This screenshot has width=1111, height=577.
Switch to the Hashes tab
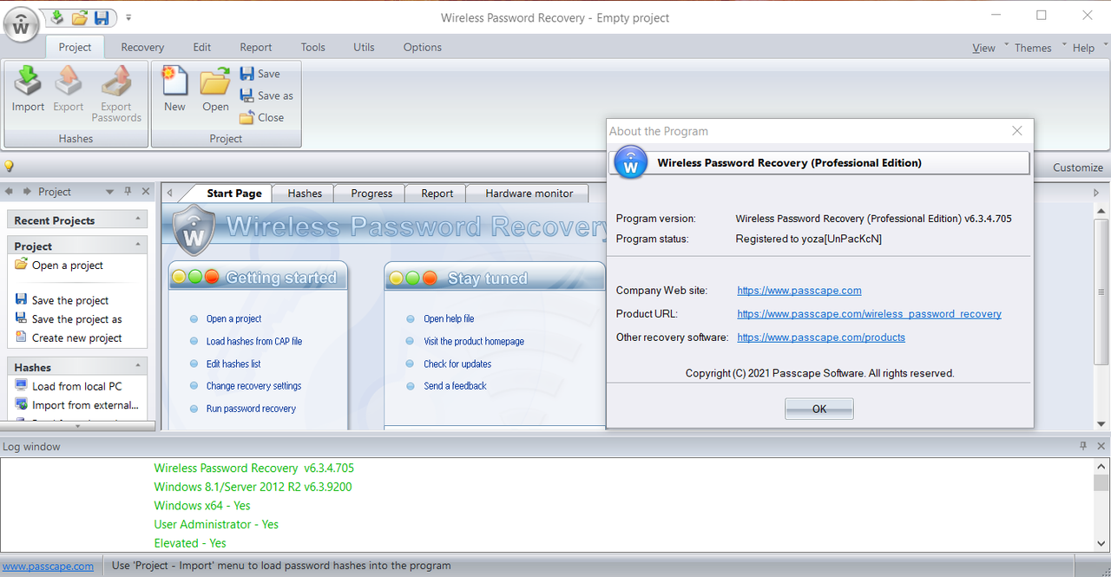click(x=305, y=193)
